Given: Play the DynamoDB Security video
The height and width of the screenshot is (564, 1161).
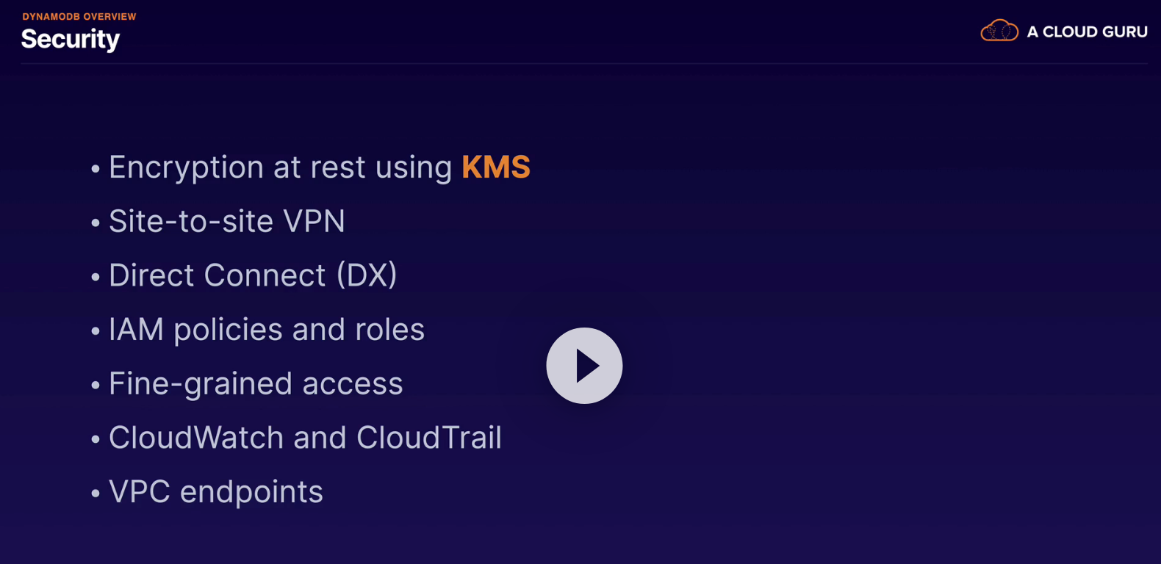Looking at the screenshot, I should point(584,366).
